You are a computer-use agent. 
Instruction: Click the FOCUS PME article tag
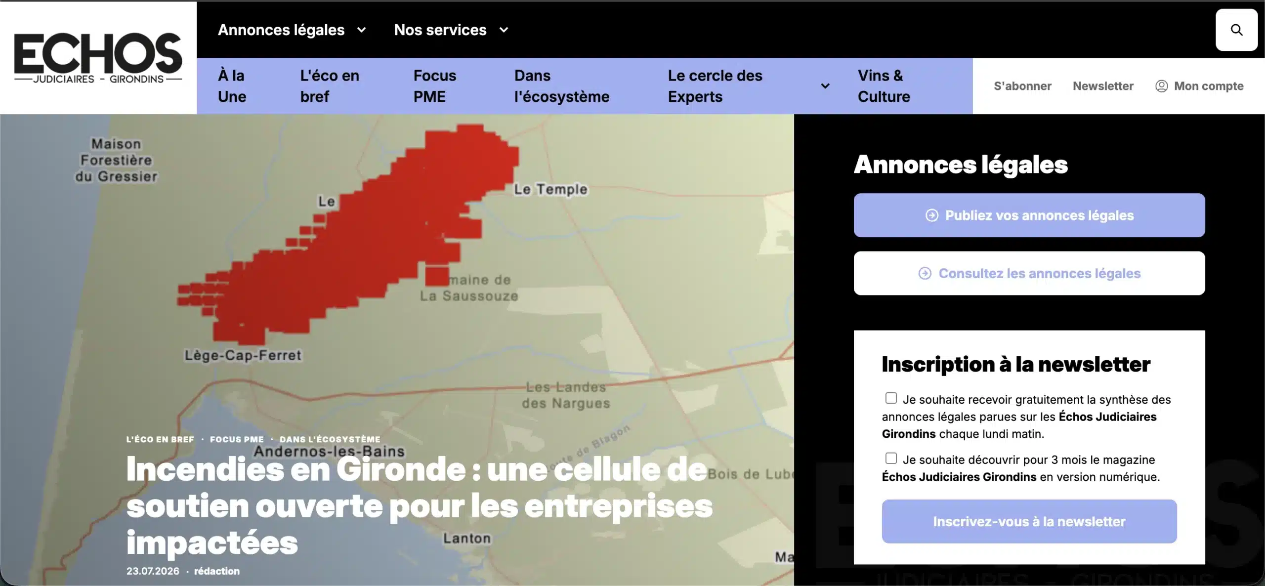(237, 439)
